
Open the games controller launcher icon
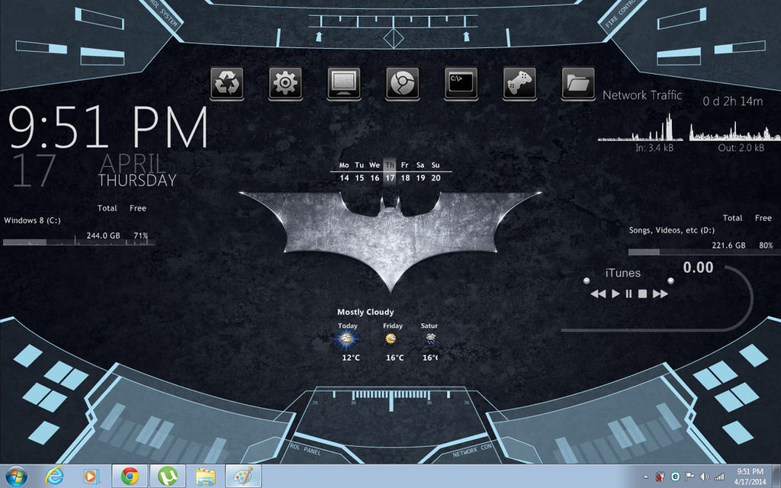519,84
